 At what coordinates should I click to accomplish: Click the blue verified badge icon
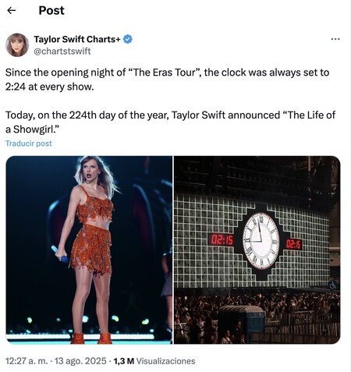click(x=128, y=39)
